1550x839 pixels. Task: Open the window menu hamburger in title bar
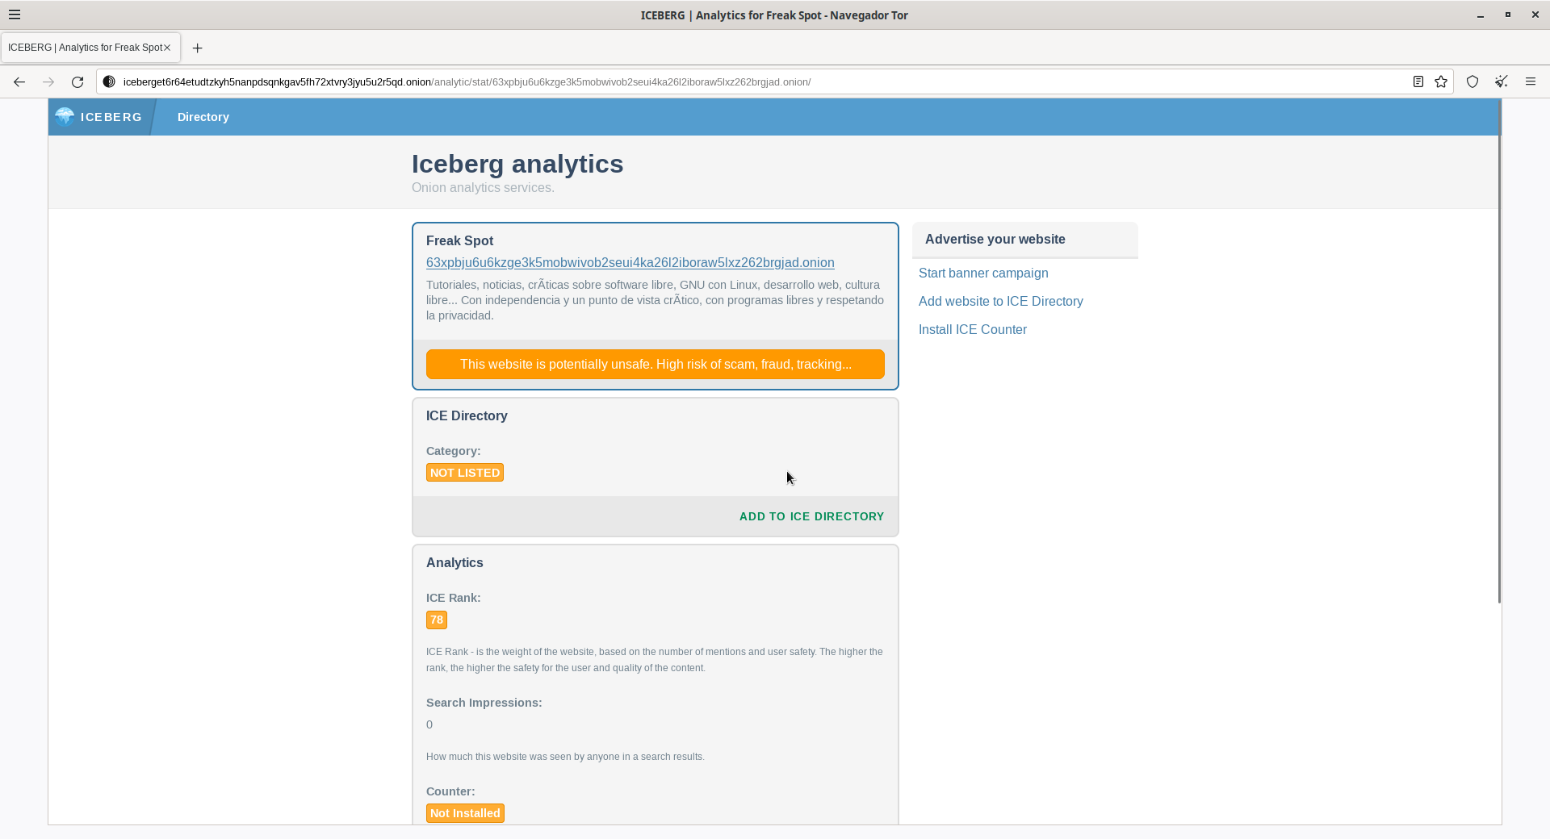[x=15, y=15]
